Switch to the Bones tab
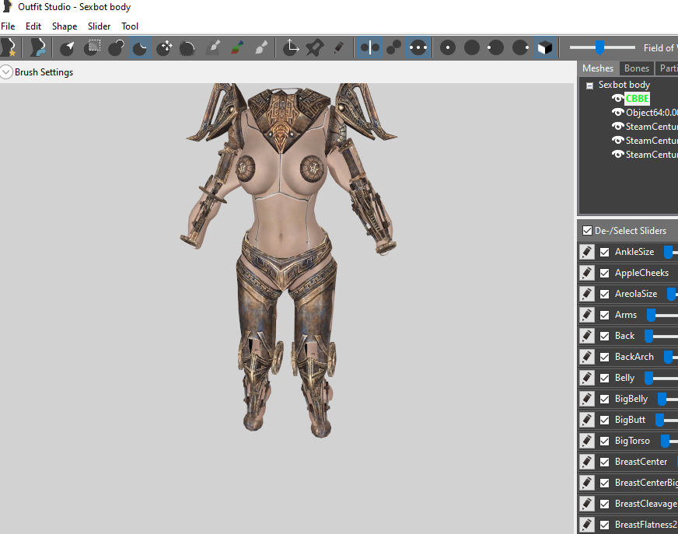The width and height of the screenshot is (678, 534). (x=637, y=68)
